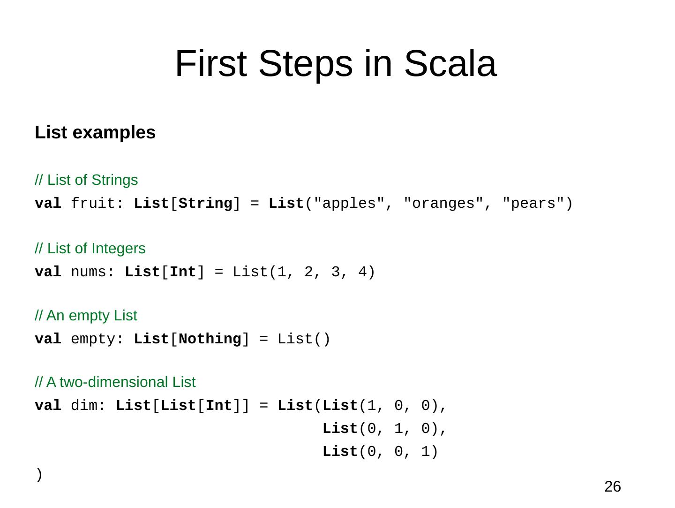Click the "// List of Strings" comment
This screenshot has width=675, height=508.
pos(86,180)
